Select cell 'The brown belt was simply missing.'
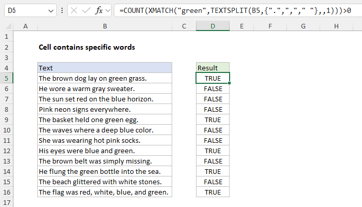 click(x=105, y=161)
